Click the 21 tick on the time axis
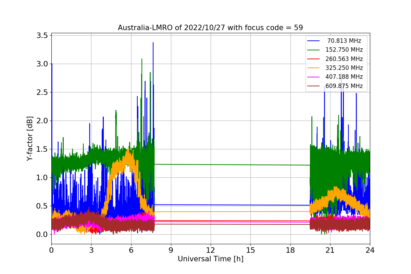411x274 pixels. (330, 250)
